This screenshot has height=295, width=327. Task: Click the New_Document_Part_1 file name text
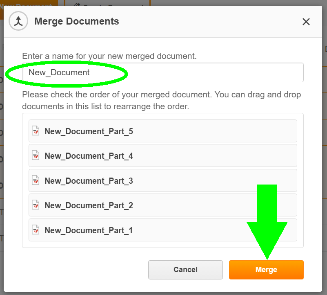point(89,230)
